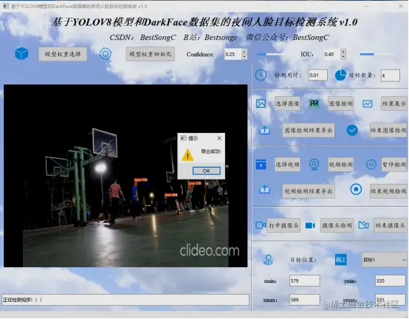The height and width of the screenshot is (319, 409).
Task: Click the picture icon beside 选择图像
Action: point(261,103)
